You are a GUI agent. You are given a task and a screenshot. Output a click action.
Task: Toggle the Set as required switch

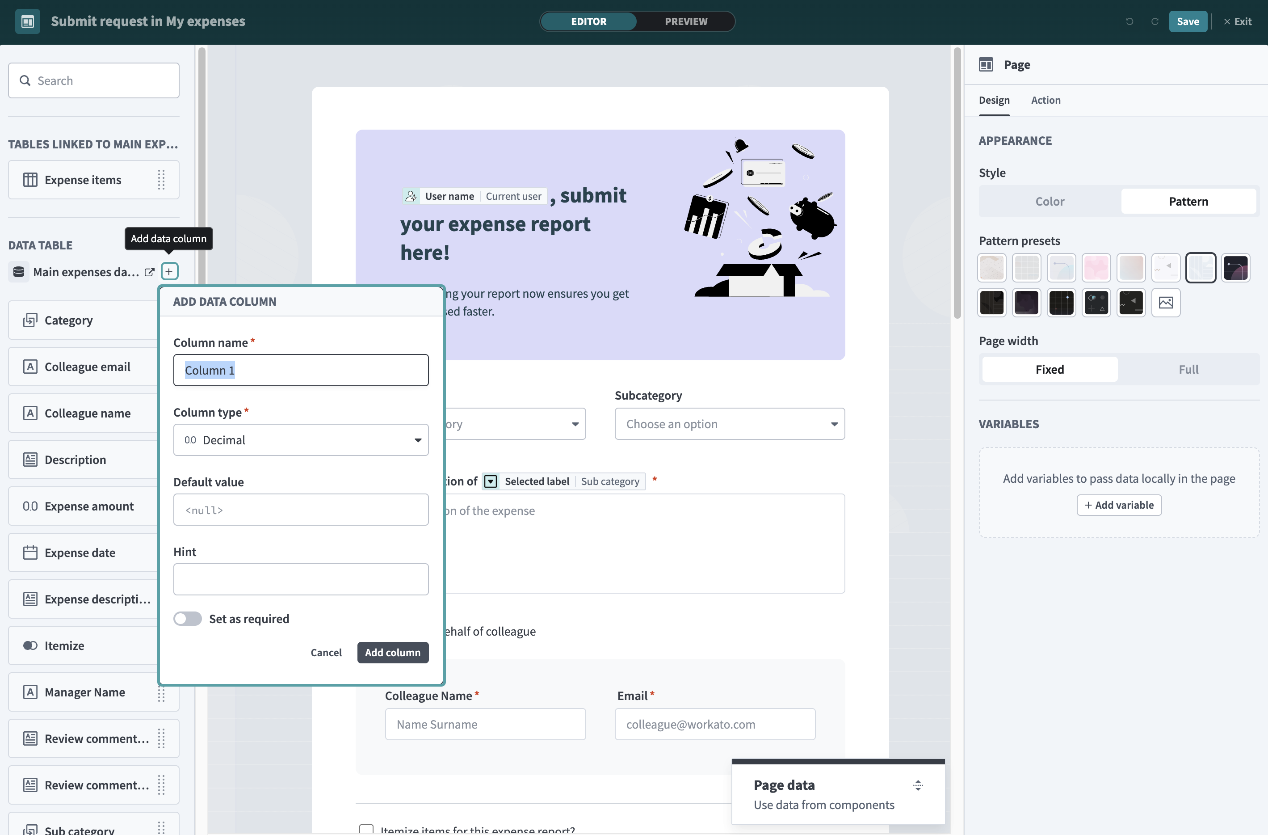188,619
